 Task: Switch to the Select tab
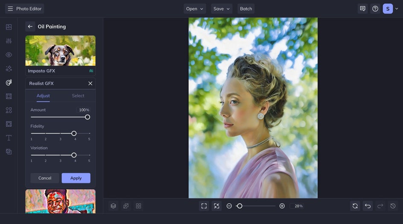[78, 96]
